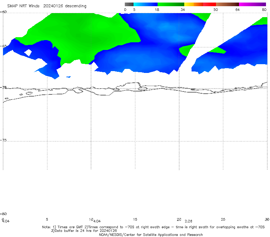Select the brown segment of the color bar
This screenshot has width=270, height=237.
(227, 4)
